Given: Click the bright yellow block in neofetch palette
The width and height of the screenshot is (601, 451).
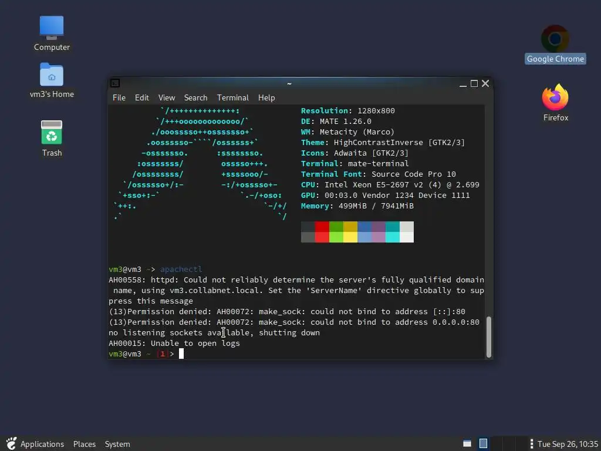Looking at the screenshot, I should click(x=350, y=237).
